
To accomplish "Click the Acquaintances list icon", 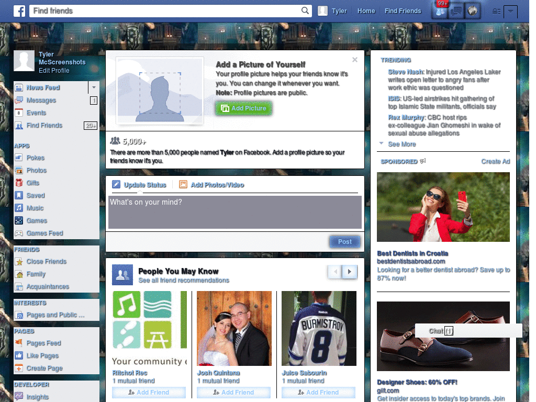I will 19,287.
